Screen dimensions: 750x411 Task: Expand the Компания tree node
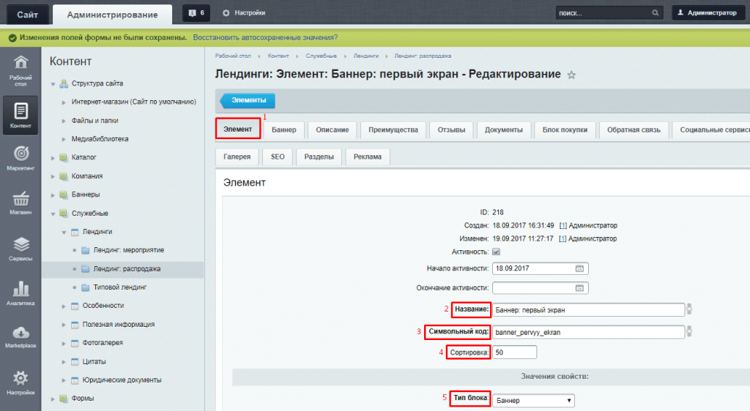pyautogui.click(x=53, y=176)
